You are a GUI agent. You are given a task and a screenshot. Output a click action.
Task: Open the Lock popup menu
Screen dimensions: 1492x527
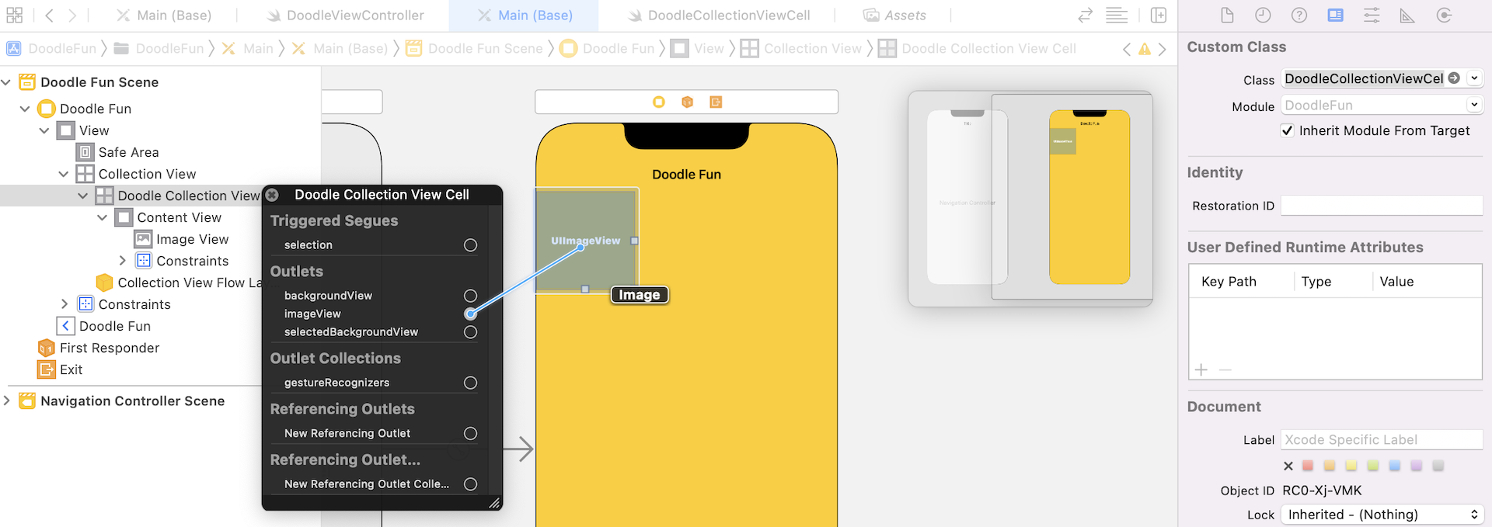point(1381,515)
